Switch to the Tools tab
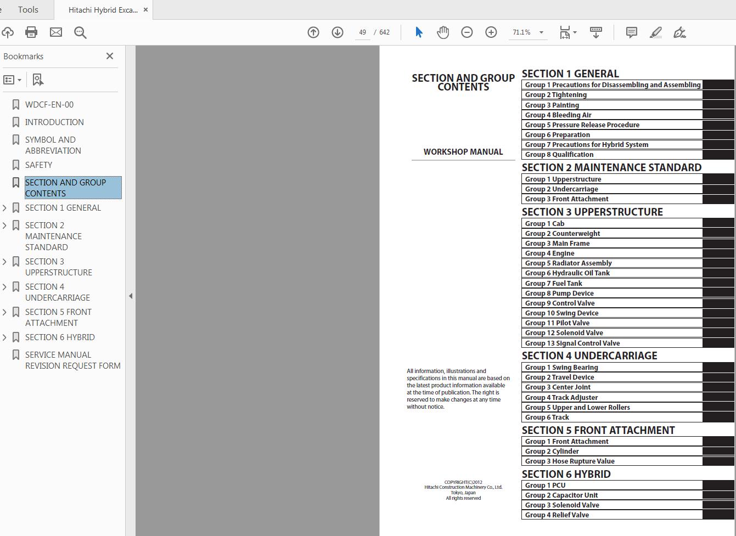Screen dimensions: 736x536 28,10
